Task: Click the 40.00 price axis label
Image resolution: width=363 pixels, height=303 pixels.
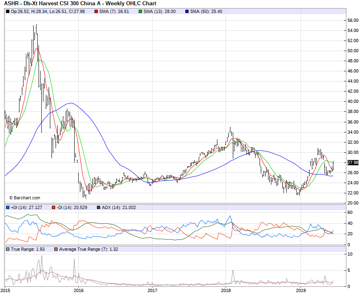Action: (x=353, y=101)
